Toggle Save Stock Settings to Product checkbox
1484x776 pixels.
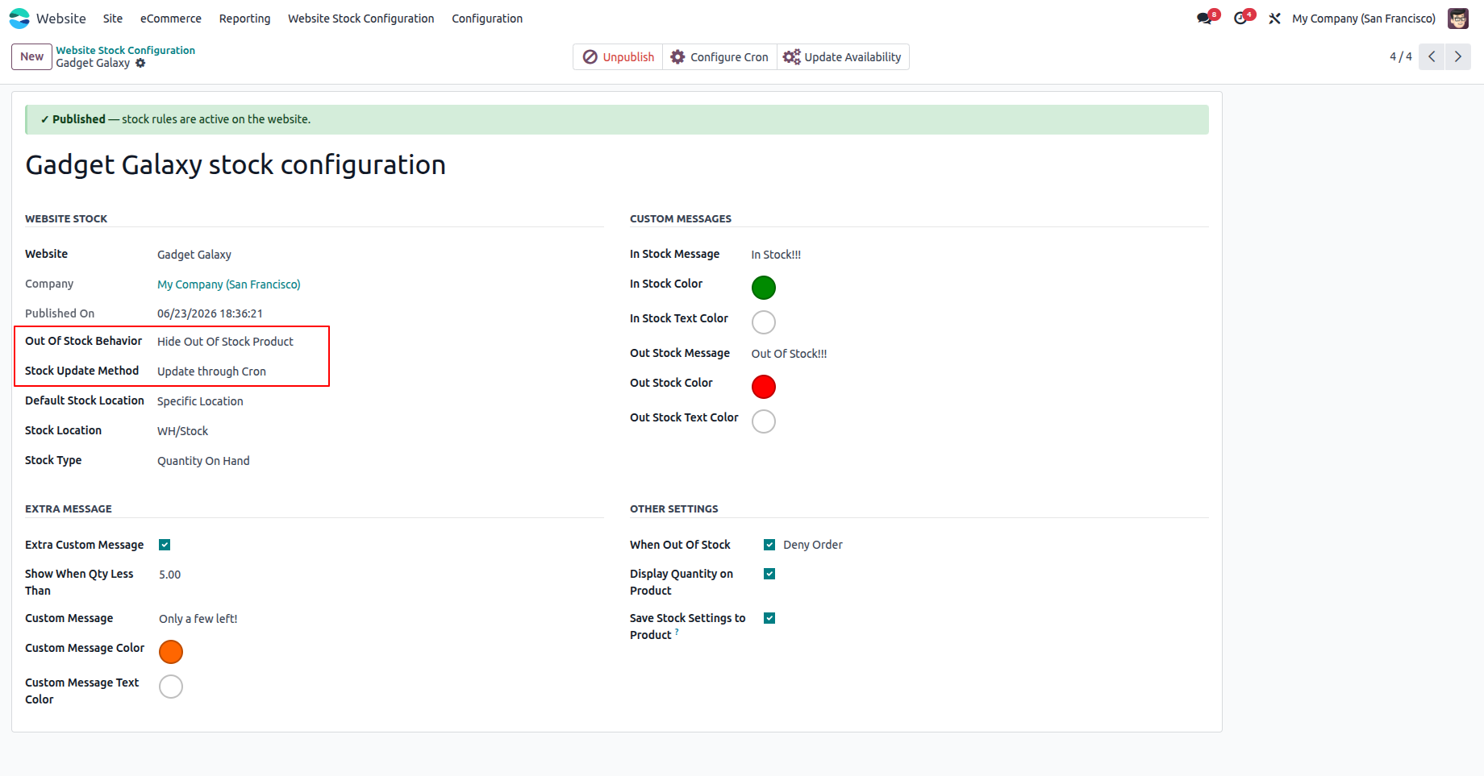(x=769, y=618)
